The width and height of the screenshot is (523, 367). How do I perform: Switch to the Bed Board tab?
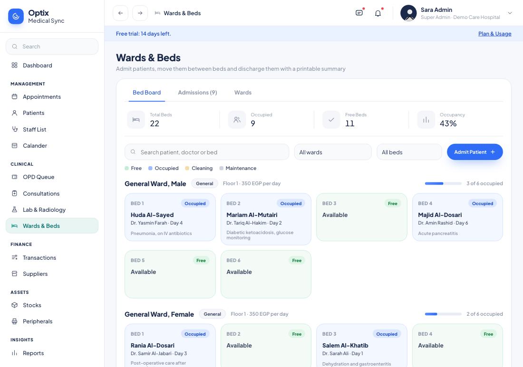(x=147, y=93)
